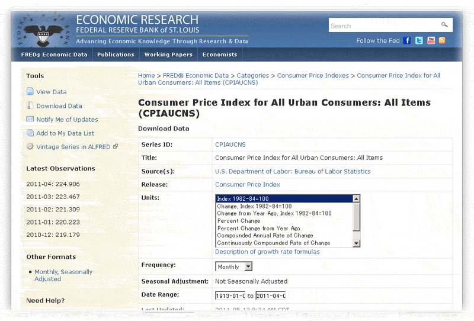Click the Add to My Data List icon

(x=30, y=133)
